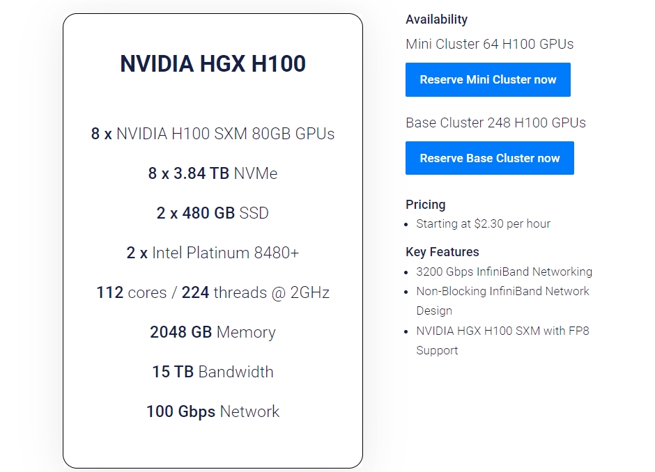The height and width of the screenshot is (472, 655).
Task: Select the Intel Platinum 8480+ processor line
Action: [x=213, y=253]
